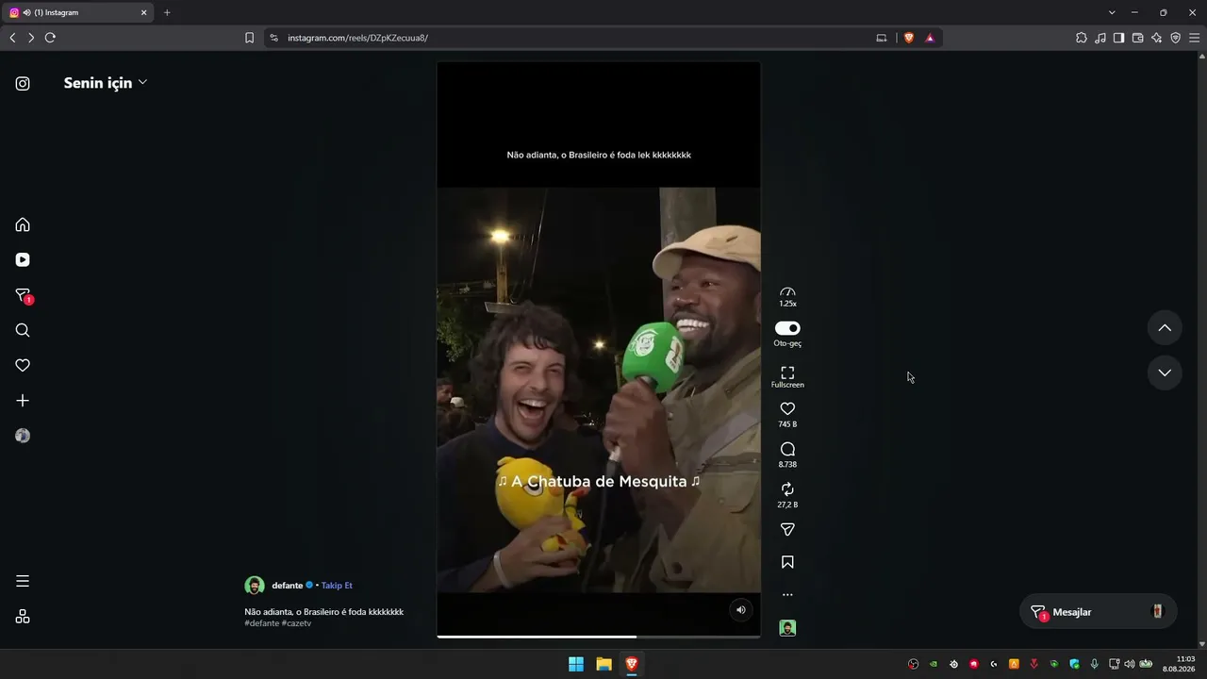
Task: Open the Meta apps grid icon in sidebar
Action: [23, 617]
